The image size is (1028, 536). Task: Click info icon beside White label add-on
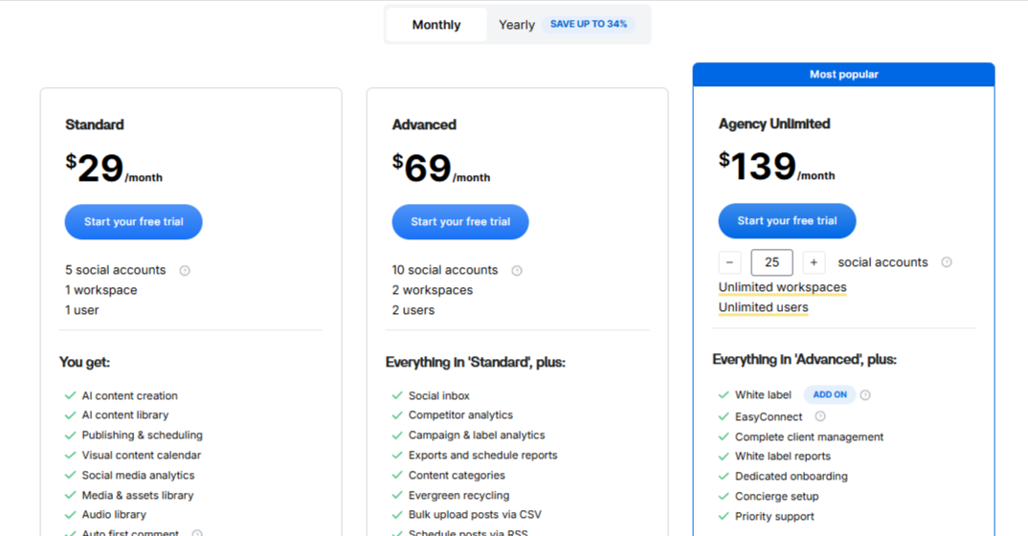click(865, 395)
